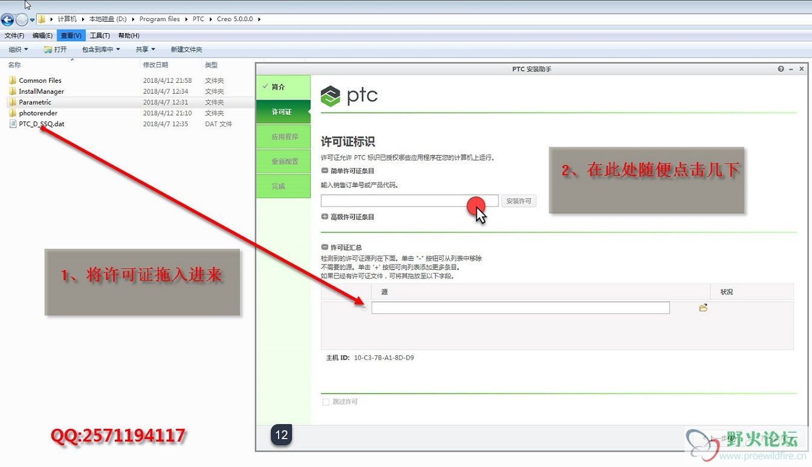
Task: Click the browse folder icon beside source field
Action: click(x=703, y=308)
